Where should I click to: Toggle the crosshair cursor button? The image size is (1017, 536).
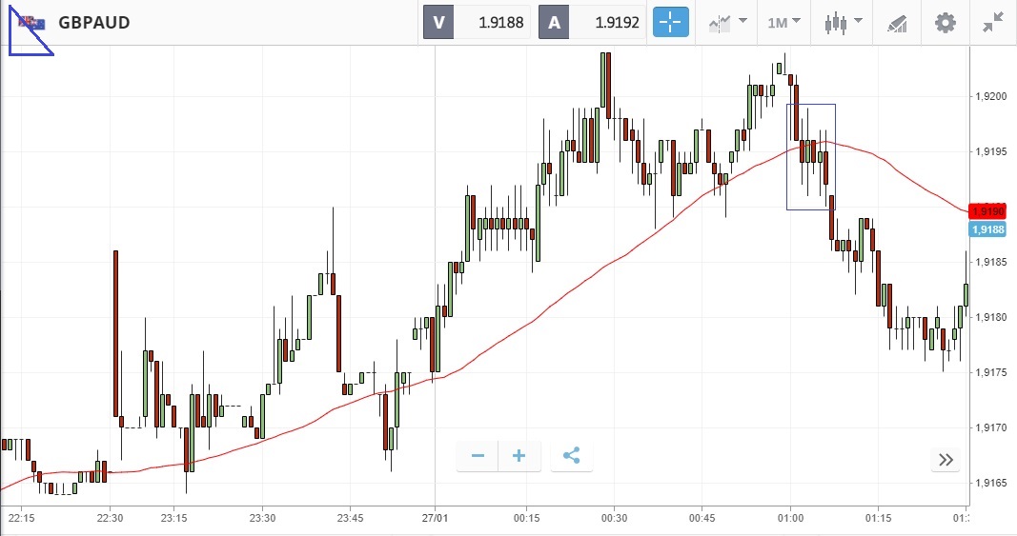point(670,23)
